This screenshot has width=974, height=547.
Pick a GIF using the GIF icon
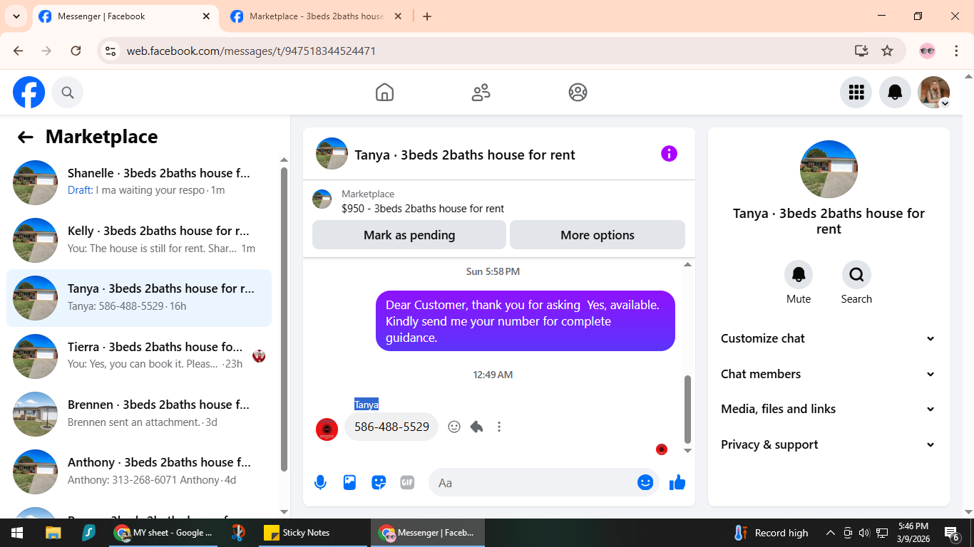407,483
